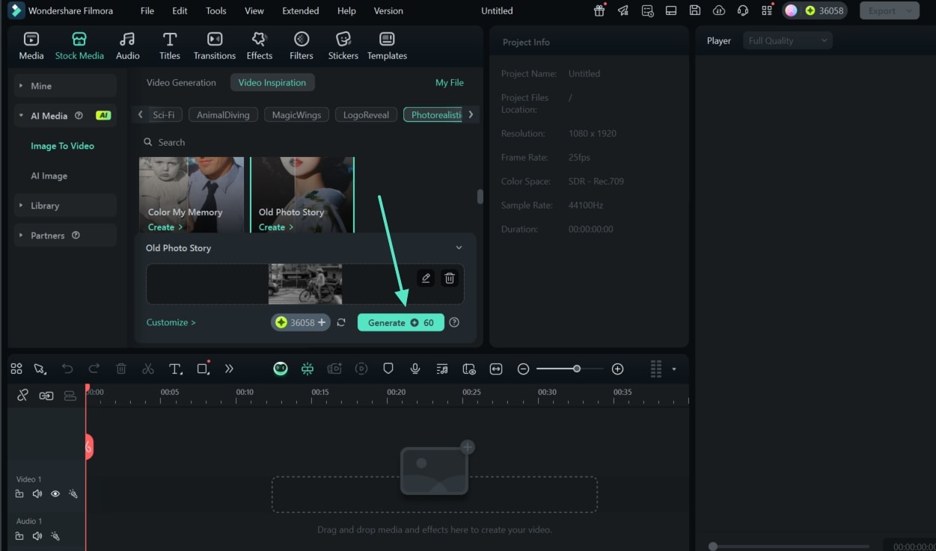The height and width of the screenshot is (551, 936).
Task: Show previous categories with left chevron
Action: pyautogui.click(x=140, y=114)
